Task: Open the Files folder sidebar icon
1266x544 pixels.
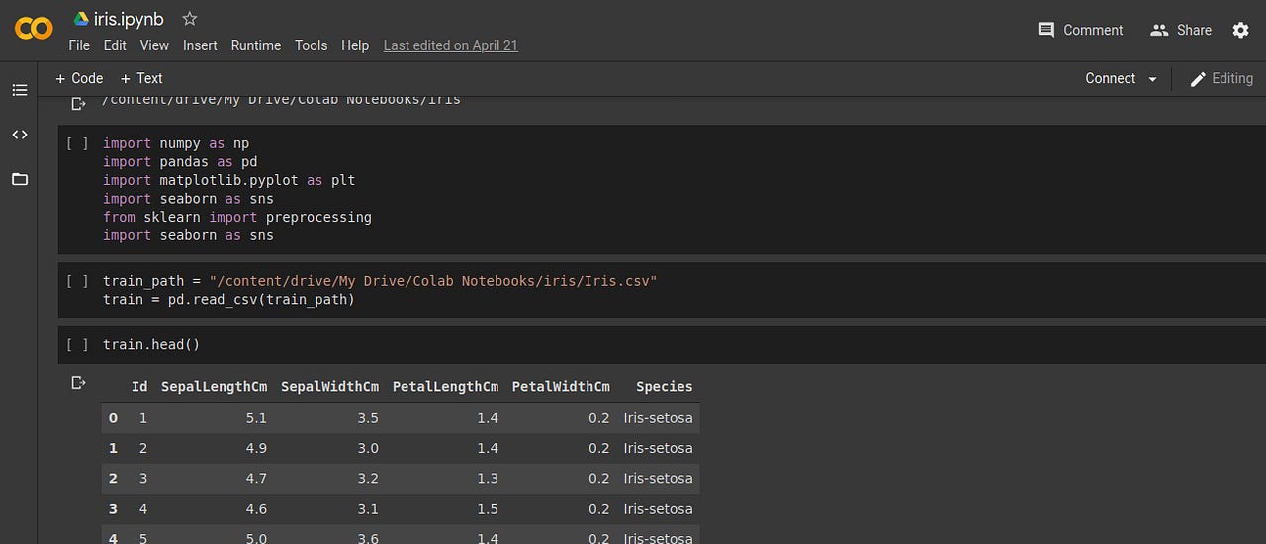Action: pyautogui.click(x=19, y=179)
